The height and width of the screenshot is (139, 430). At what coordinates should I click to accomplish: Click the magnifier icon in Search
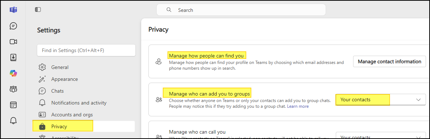click(x=169, y=10)
